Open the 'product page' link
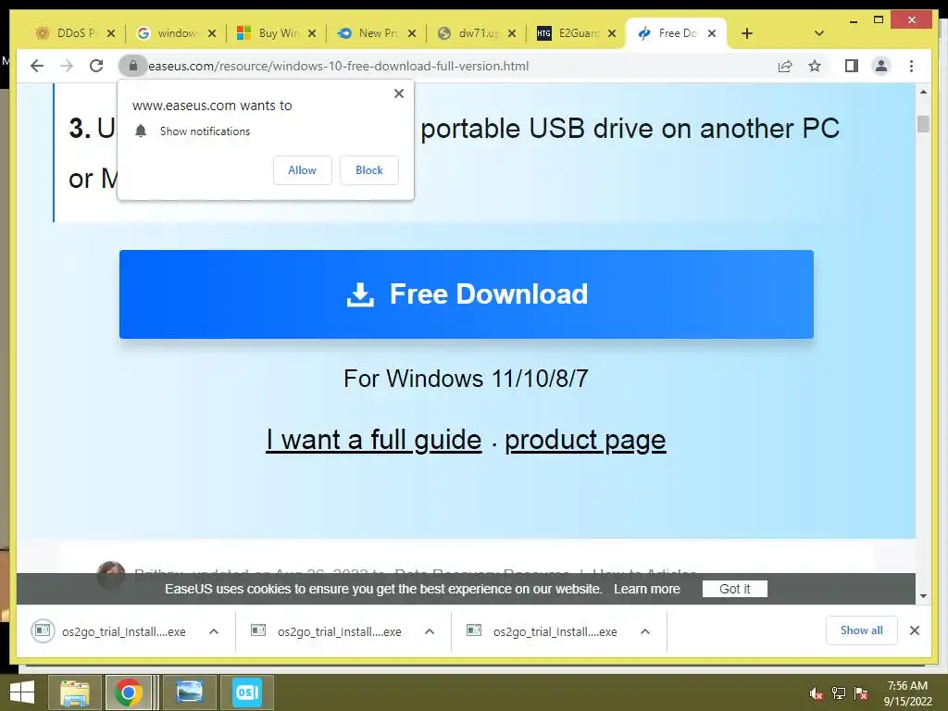 (585, 440)
